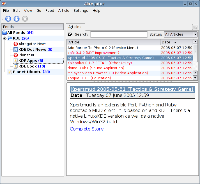Click the KDE folder icon
Screen dimensions: 200x184
[x=10, y=38]
